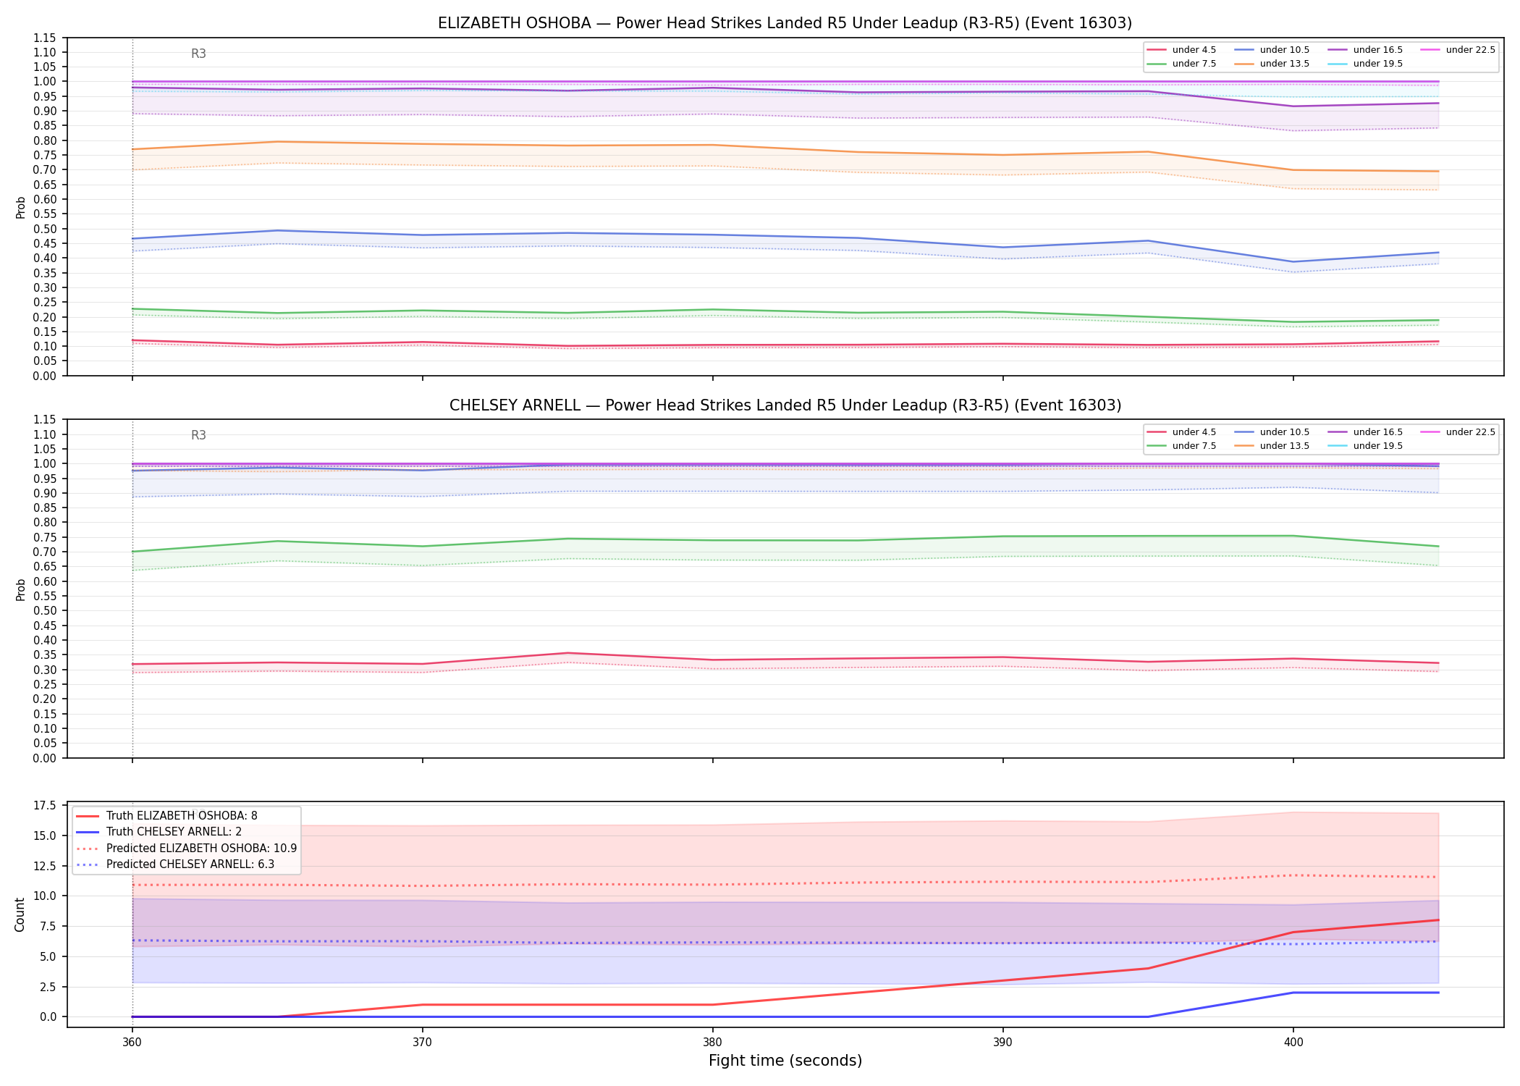Click the 1.15 tick on top chart axis
Viewport: 1520px width, 1086px height.
(46, 38)
